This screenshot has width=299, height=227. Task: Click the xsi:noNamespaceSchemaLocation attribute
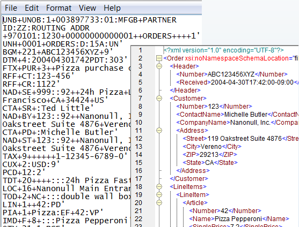pos(238,58)
